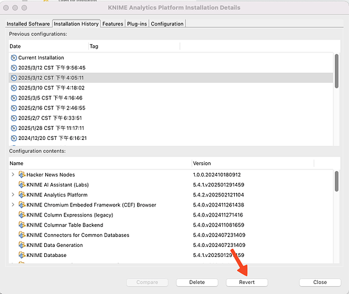
Task: Click the icon beside 2025/3/10 4:18:02 entry
Action: (x=14, y=88)
